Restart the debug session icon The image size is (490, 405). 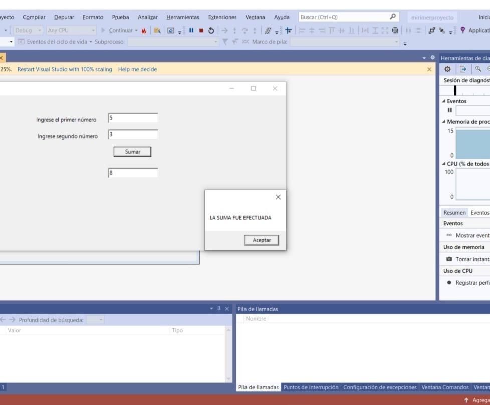(211, 31)
